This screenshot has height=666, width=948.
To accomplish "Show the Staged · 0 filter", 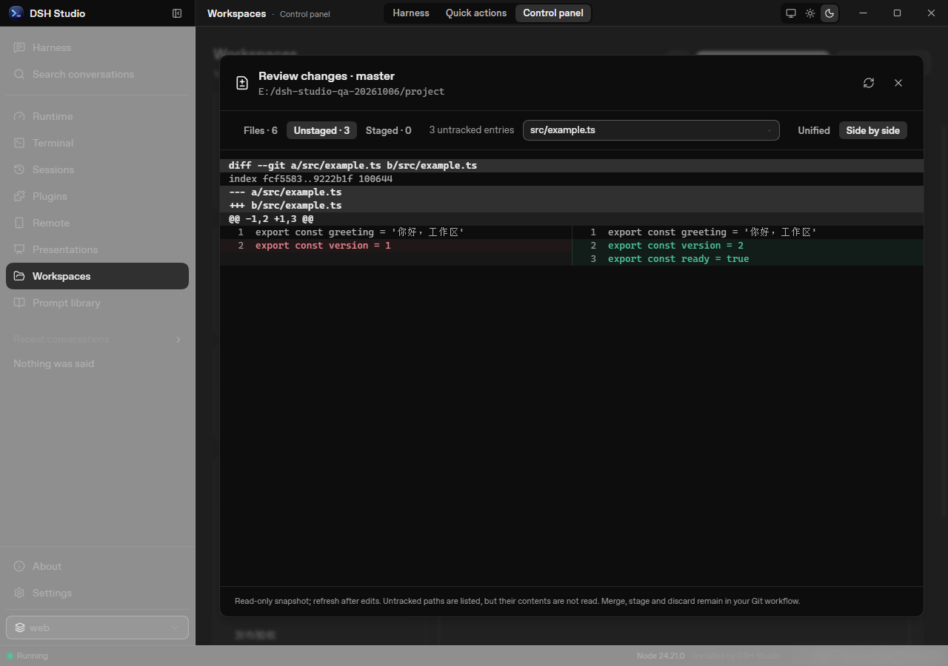I will [389, 130].
